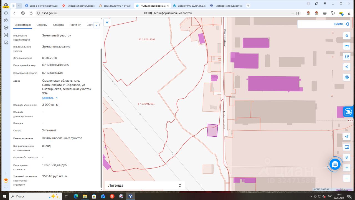
Task: Open the Части ЗУ tab
Action: [x=75, y=25]
